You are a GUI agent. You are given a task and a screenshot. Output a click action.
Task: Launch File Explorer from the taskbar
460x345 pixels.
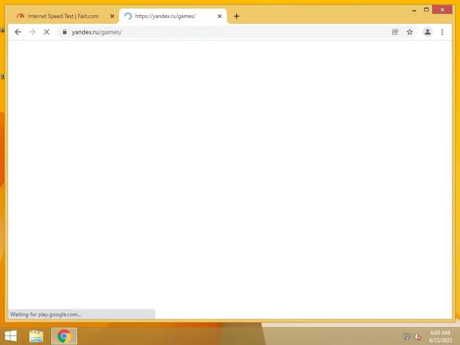pyautogui.click(x=36, y=336)
